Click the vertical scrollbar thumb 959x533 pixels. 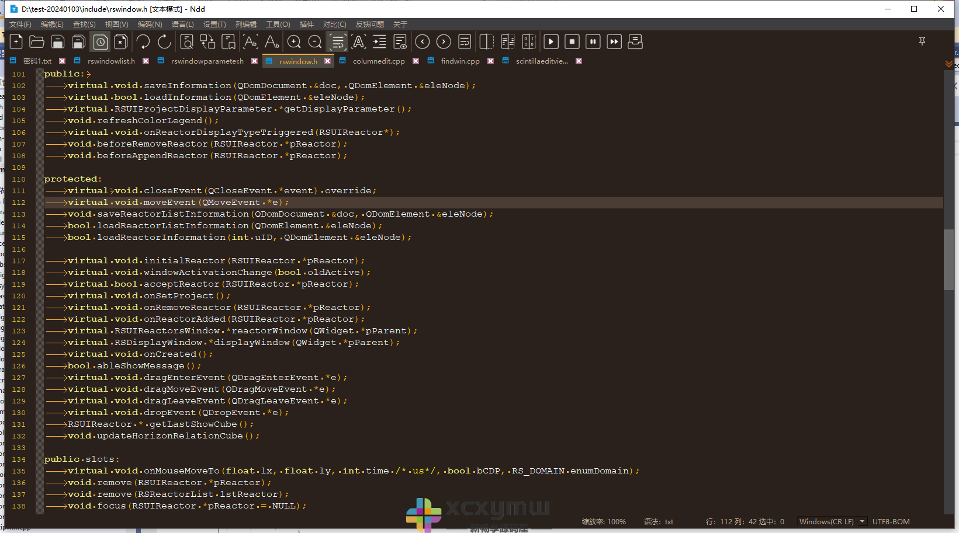point(948,260)
